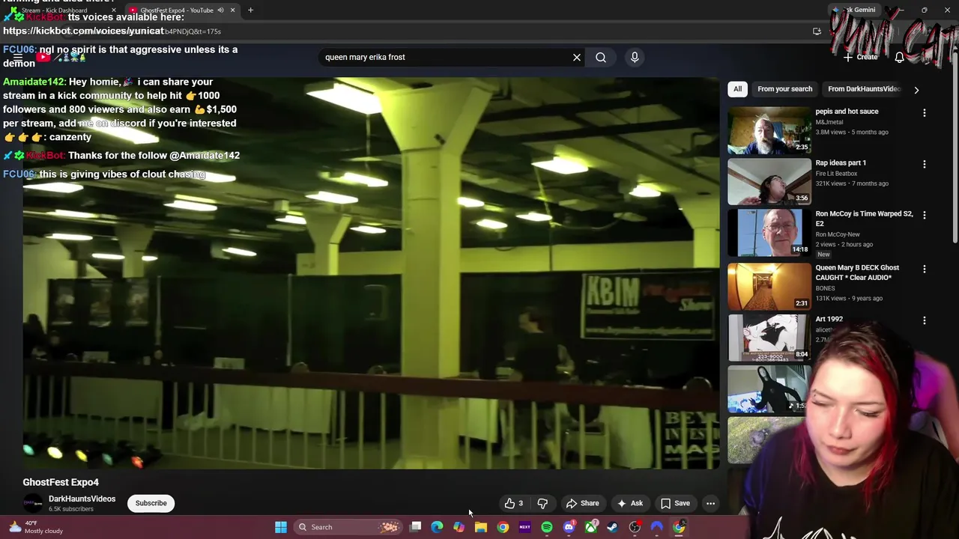Select the 'From DarkHauntsVideos' chip

pyautogui.click(x=864, y=89)
